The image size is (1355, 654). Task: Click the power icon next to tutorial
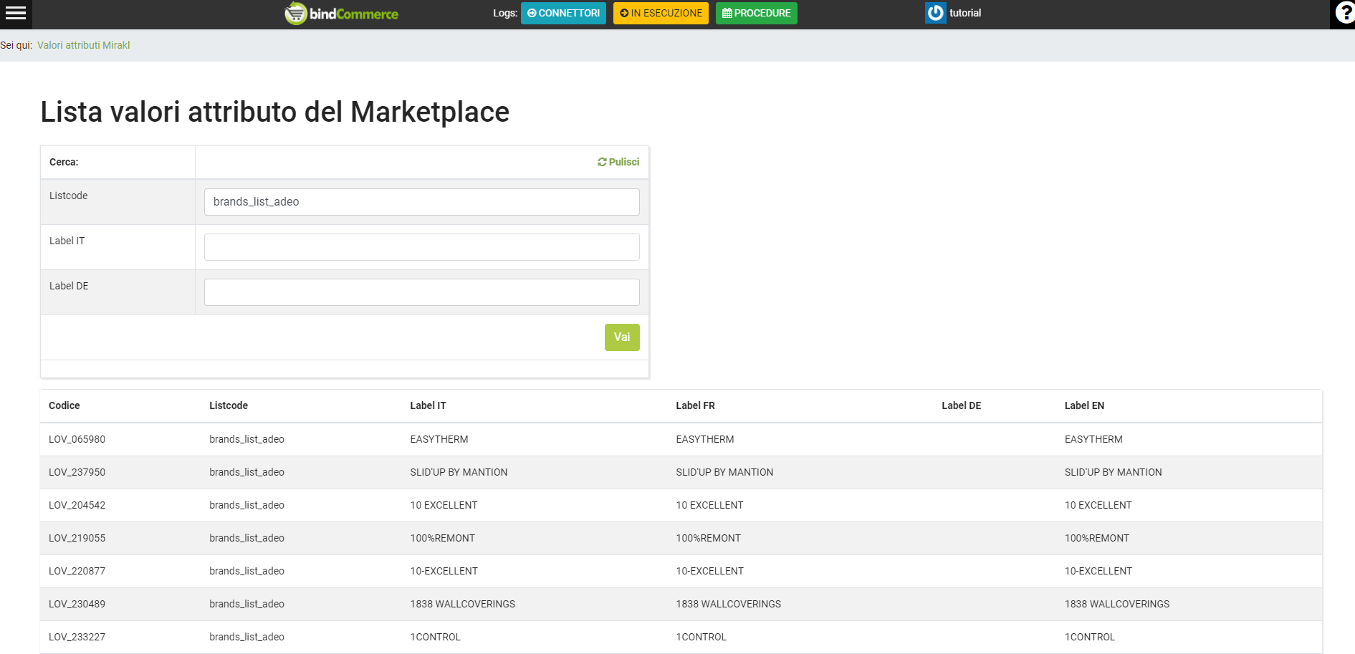pos(935,13)
